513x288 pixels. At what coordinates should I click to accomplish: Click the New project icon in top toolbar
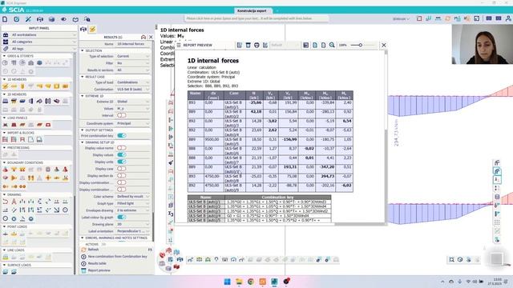(5, 19)
